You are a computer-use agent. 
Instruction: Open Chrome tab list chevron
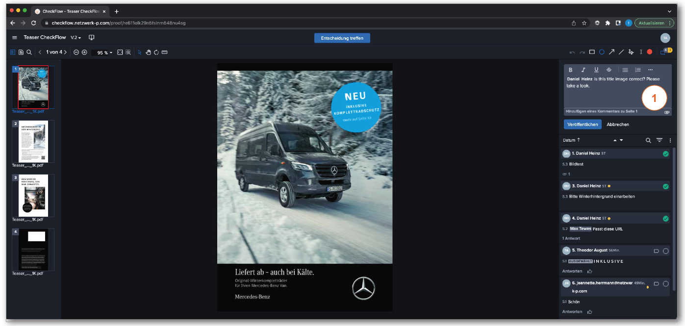pos(669,11)
